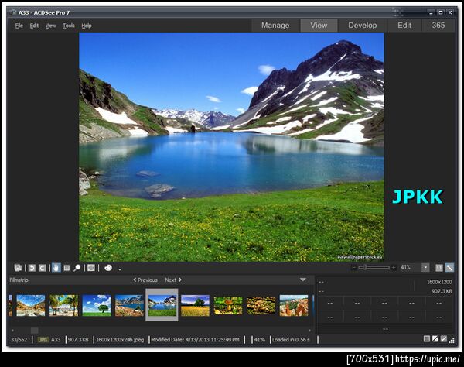
Task: Click the zoom in plus button
Action: click(x=394, y=267)
